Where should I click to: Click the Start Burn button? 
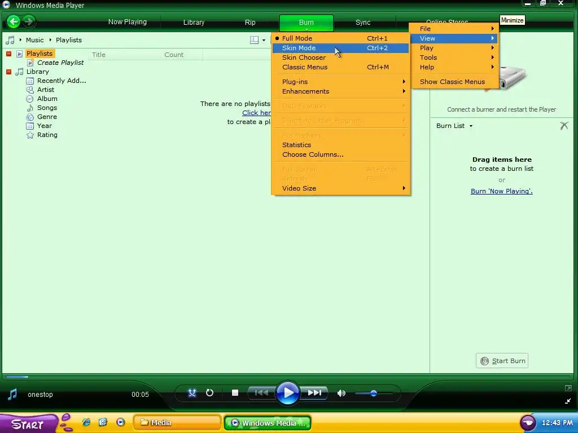pyautogui.click(x=502, y=361)
